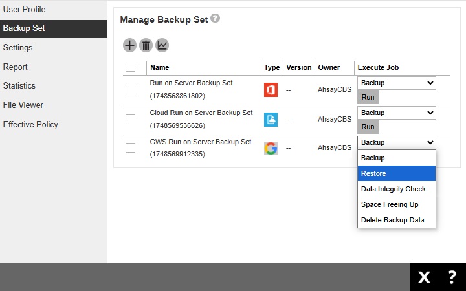Tick the Cloud Run on Server checkbox
Viewport: 466px width, 291px height.
[130, 119]
